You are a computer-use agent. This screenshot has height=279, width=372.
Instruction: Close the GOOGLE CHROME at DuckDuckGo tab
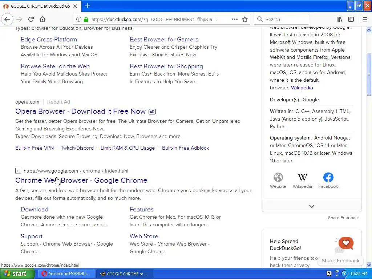[x=75, y=6]
